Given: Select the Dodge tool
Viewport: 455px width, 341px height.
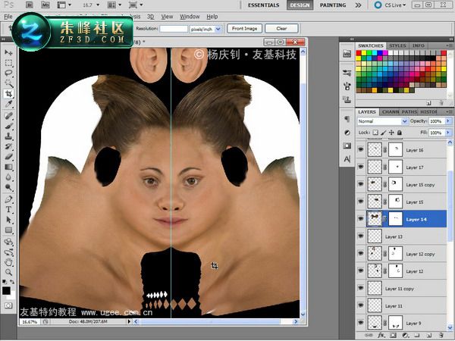Looking at the screenshot, I should (x=8, y=188).
